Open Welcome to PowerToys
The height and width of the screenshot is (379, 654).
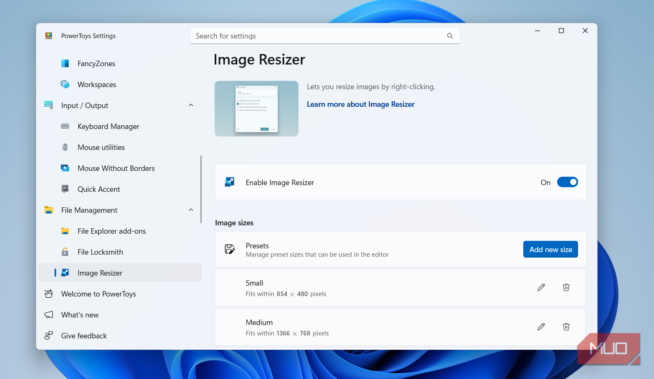pyautogui.click(x=120, y=294)
